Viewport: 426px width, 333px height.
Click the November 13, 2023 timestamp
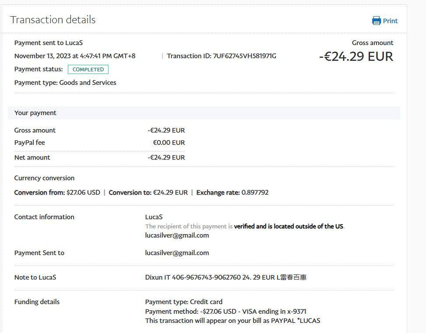coord(74,56)
